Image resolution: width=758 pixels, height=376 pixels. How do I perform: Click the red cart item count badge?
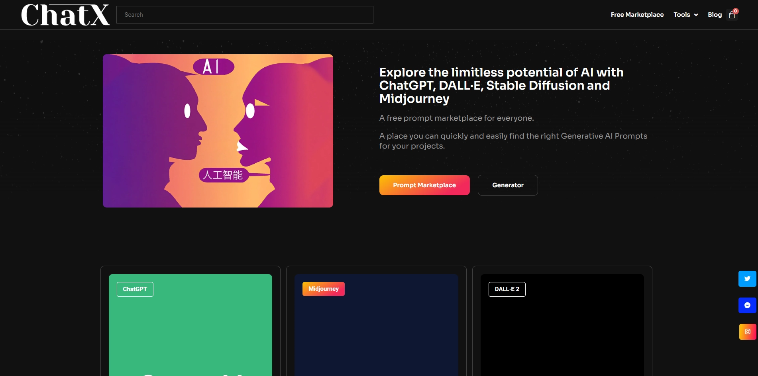736,11
